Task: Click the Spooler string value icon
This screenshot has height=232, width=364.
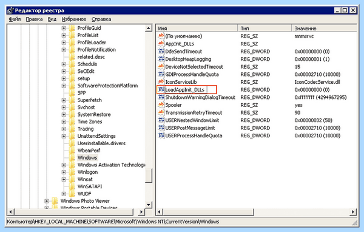Action: coord(161,105)
